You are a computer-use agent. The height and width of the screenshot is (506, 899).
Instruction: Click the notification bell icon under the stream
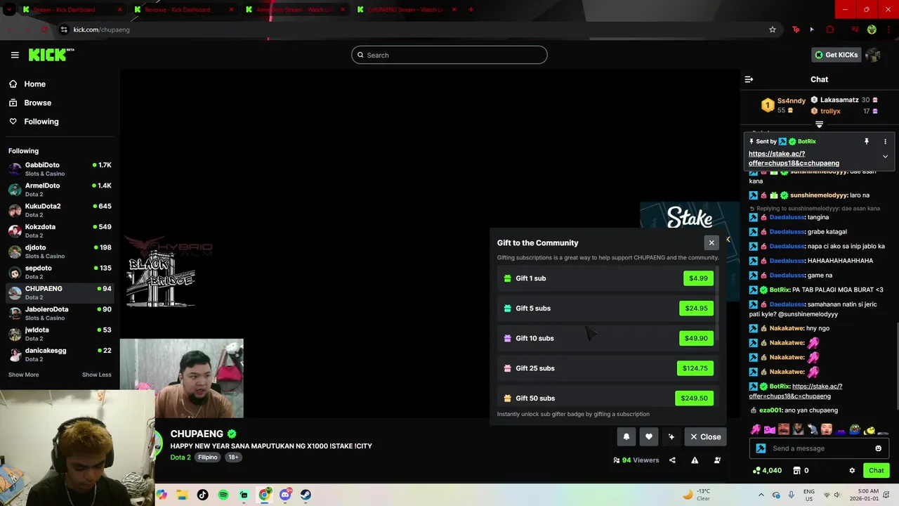coord(626,436)
